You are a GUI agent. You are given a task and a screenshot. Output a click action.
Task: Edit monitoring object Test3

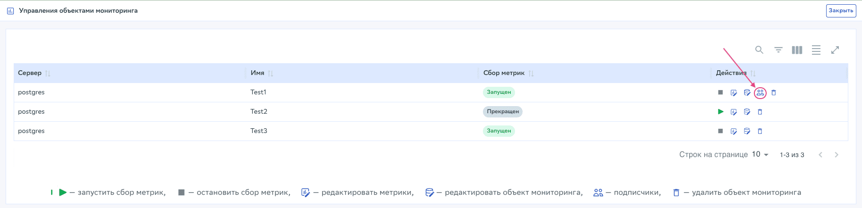tap(747, 131)
